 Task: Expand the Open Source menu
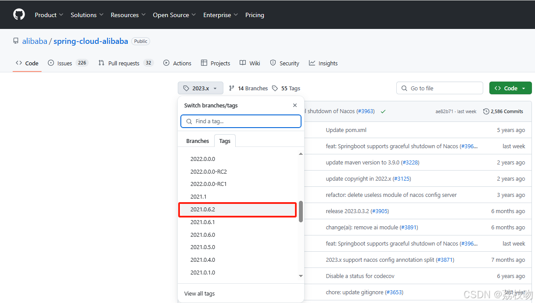(x=174, y=15)
